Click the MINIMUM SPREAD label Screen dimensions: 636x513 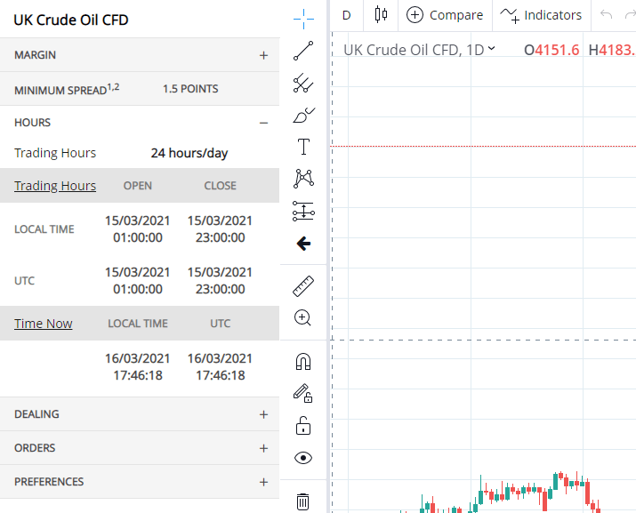click(x=67, y=89)
